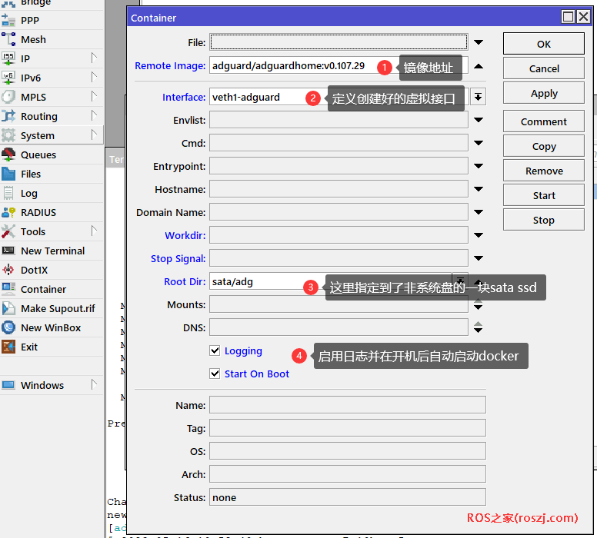The image size is (597, 538).
Task: Click the New Terminal icon
Action: coord(8,251)
